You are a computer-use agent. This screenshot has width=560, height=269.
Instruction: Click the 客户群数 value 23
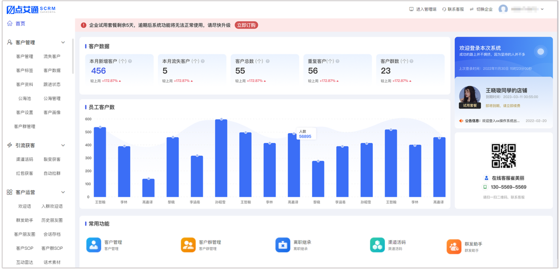pyautogui.click(x=386, y=70)
